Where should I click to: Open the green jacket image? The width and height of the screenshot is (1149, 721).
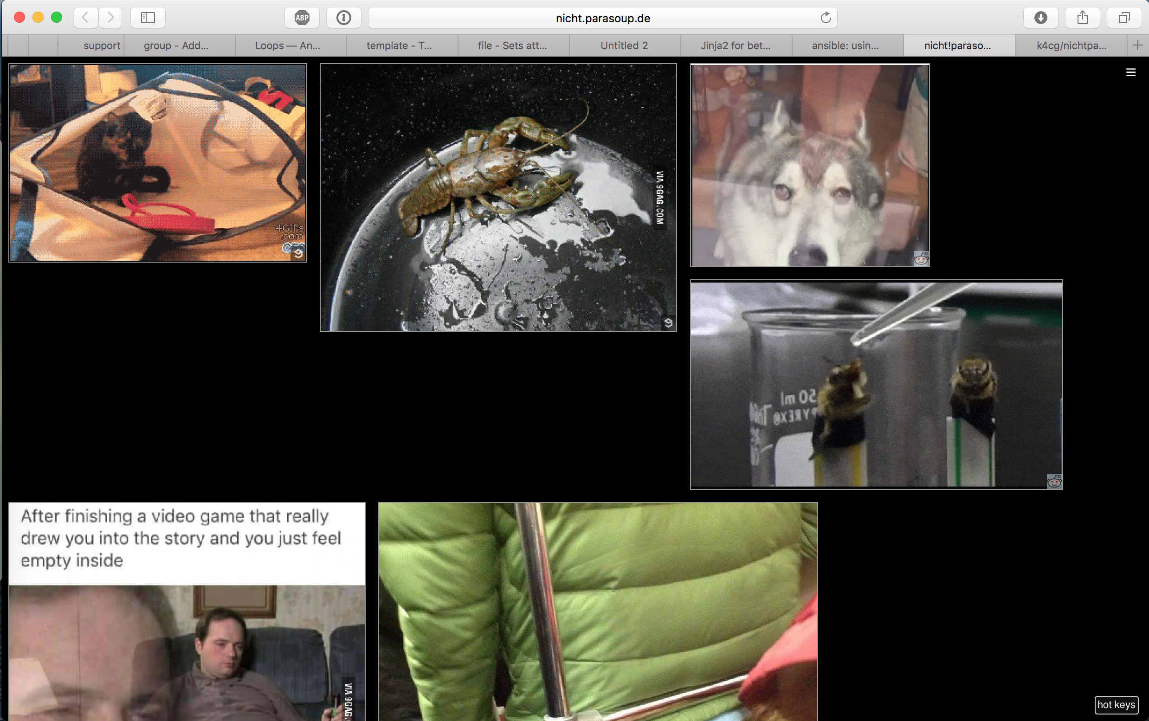point(598,612)
